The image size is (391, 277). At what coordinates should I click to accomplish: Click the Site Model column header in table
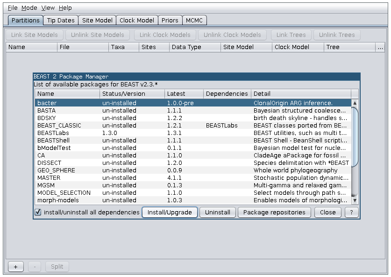(246, 47)
